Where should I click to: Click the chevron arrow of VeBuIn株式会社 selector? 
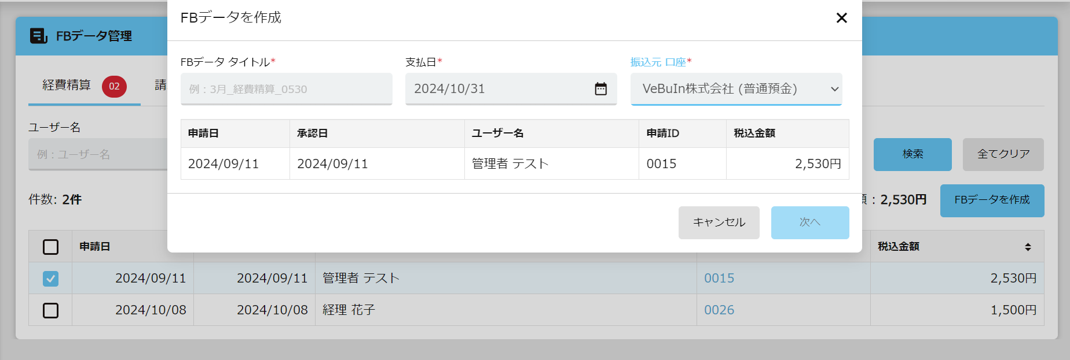pyautogui.click(x=834, y=89)
